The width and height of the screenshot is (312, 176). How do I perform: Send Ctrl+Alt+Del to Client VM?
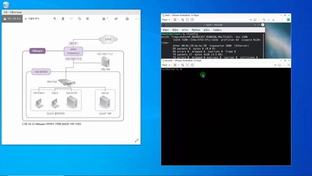tap(182, 20)
